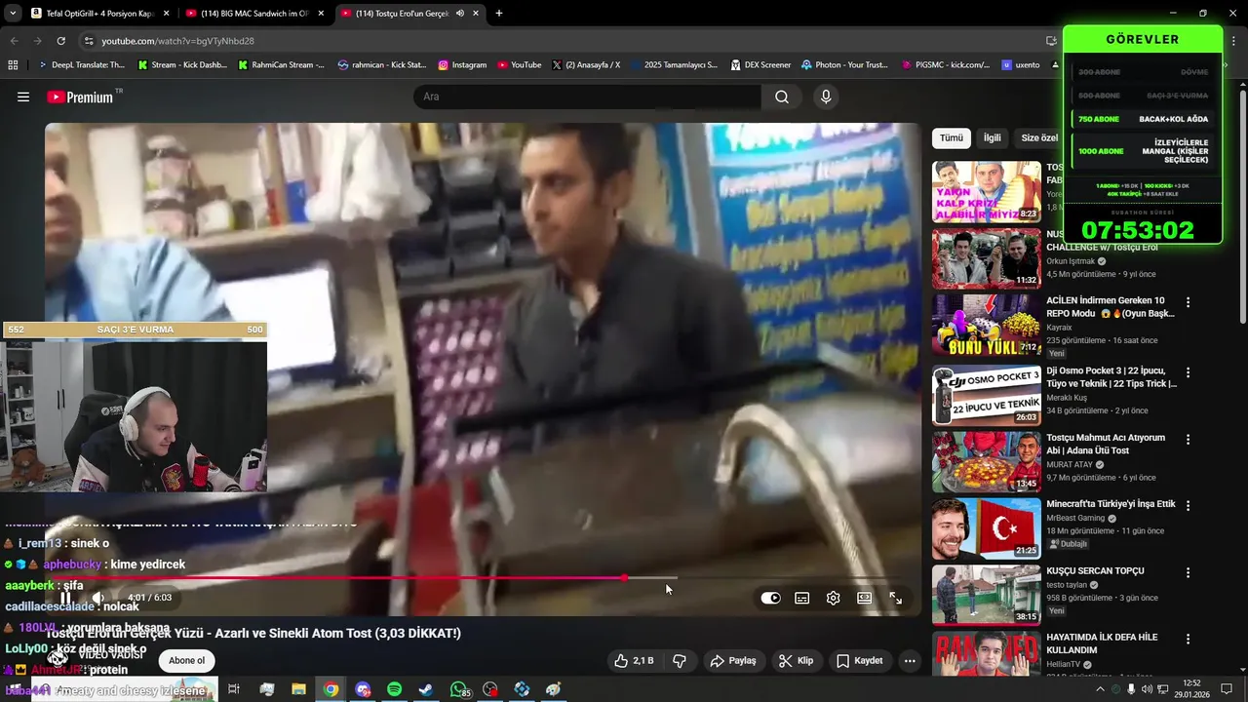
Task: Select the İlgili filter chip
Action: tap(992, 137)
